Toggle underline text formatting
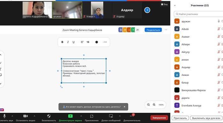Image resolution: width=223 pixels, height=123 pixels. coord(73,42)
